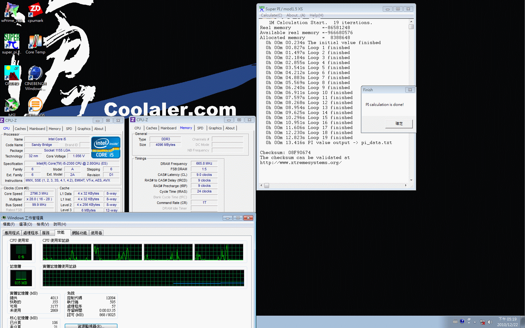This screenshot has height=328, width=525.
Task: Click the memory Size value 4096 MBytes
Action: (x=165, y=145)
